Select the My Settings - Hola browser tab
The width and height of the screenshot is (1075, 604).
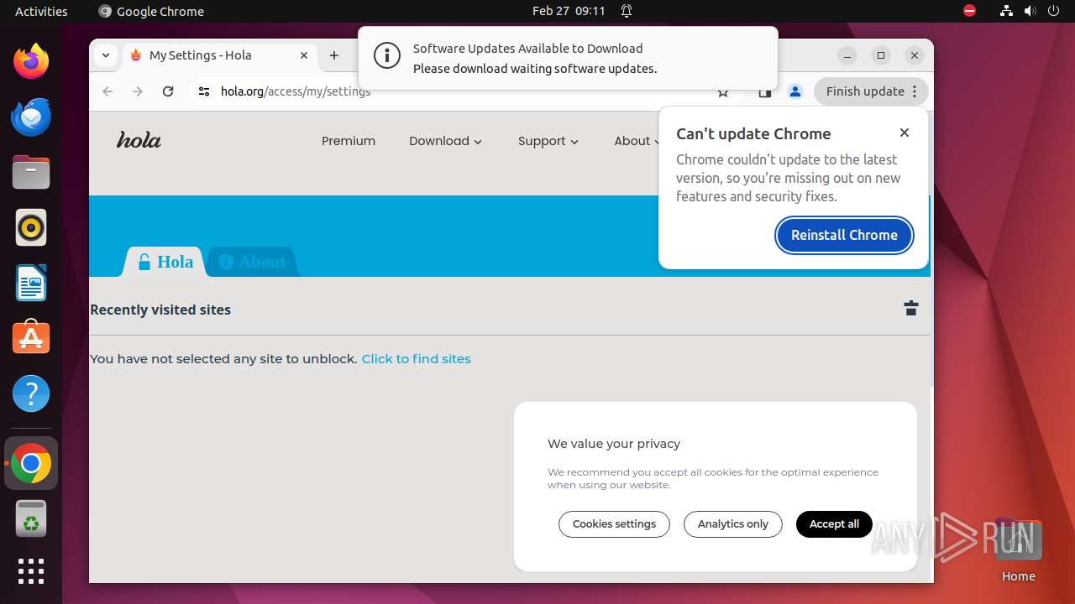tap(218, 55)
